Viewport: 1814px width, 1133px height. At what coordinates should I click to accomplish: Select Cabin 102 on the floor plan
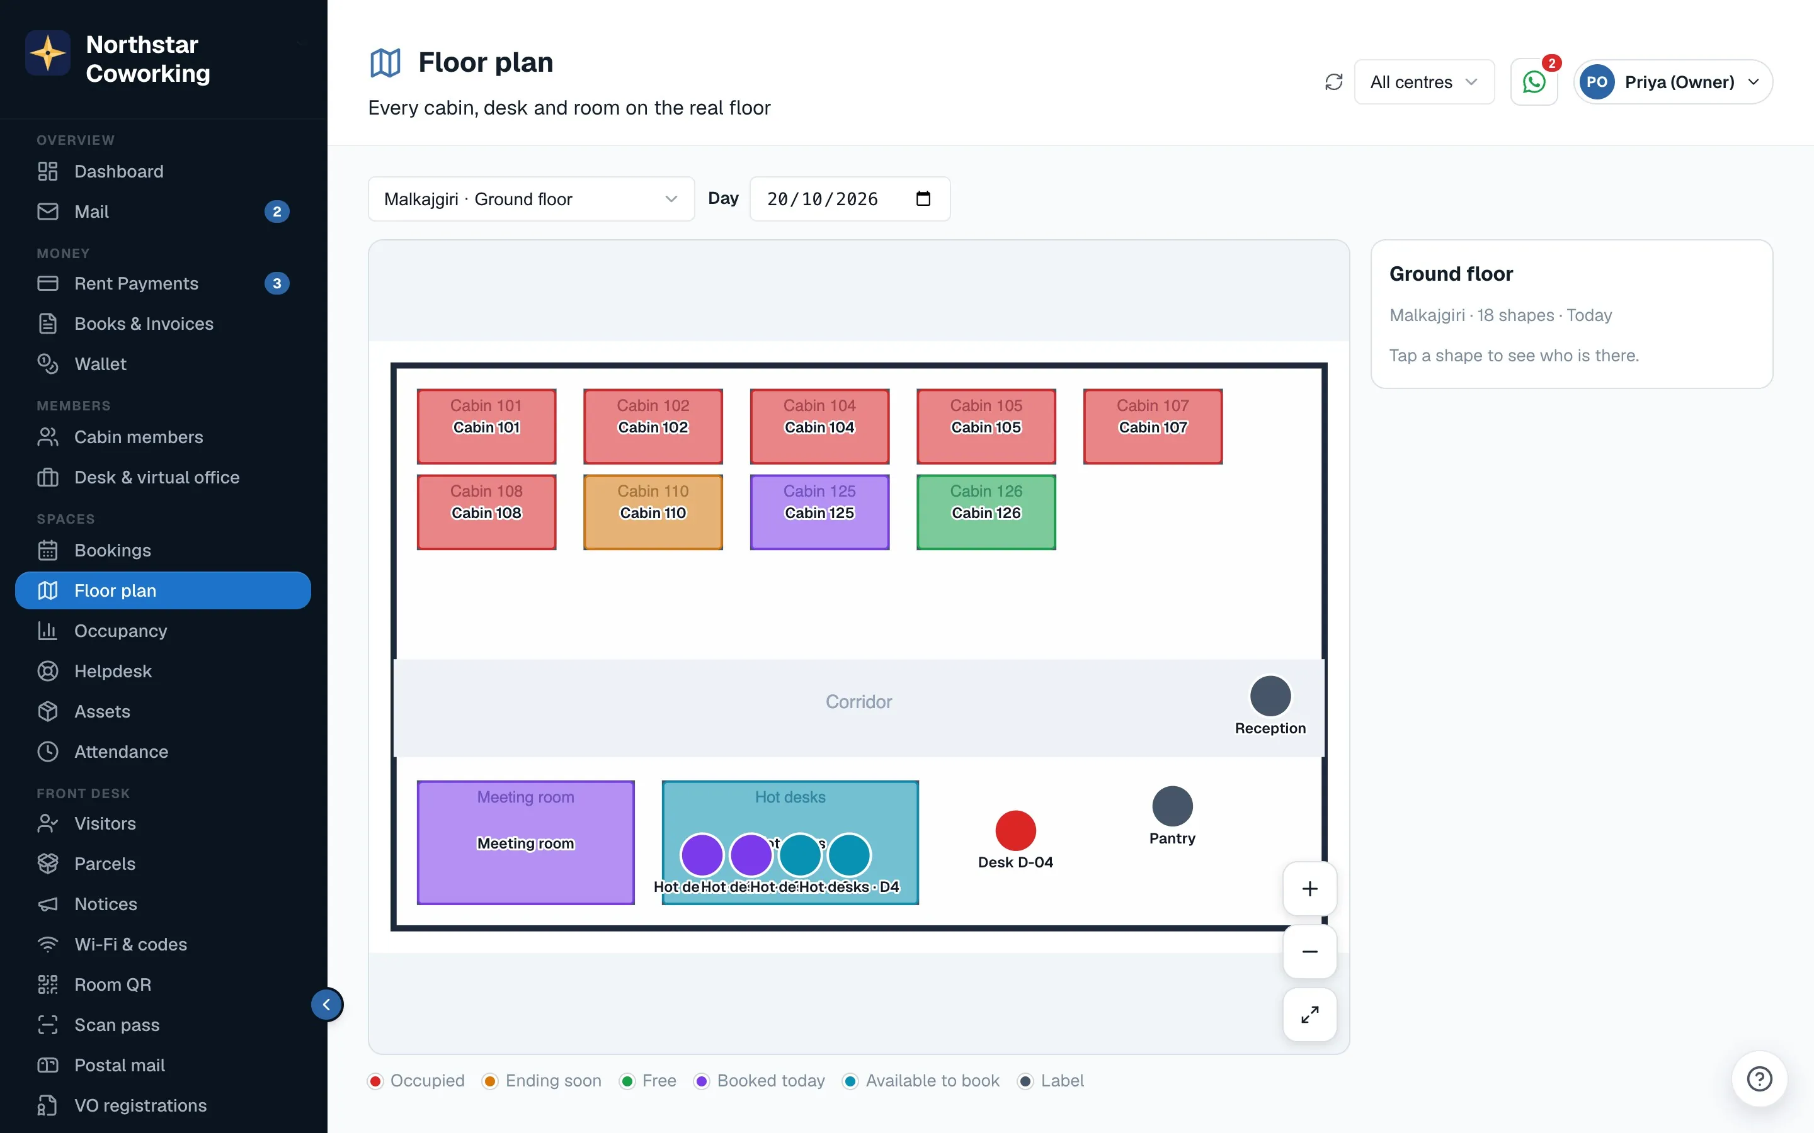[653, 426]
